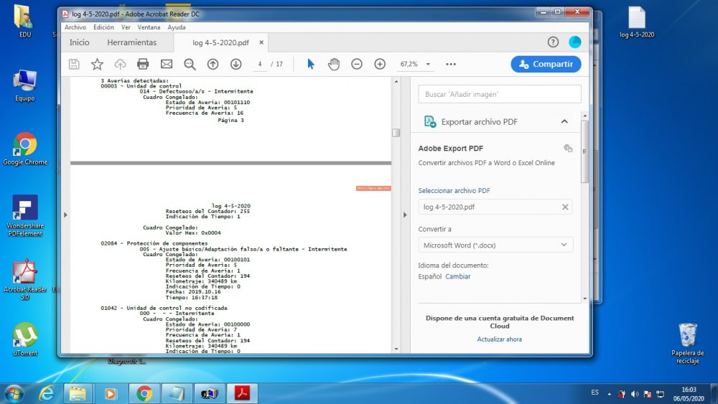Click the orange annotation marker on page
The width and height of the screenshot is (718, 404).
pyautogui.click(x=373, y=188)
